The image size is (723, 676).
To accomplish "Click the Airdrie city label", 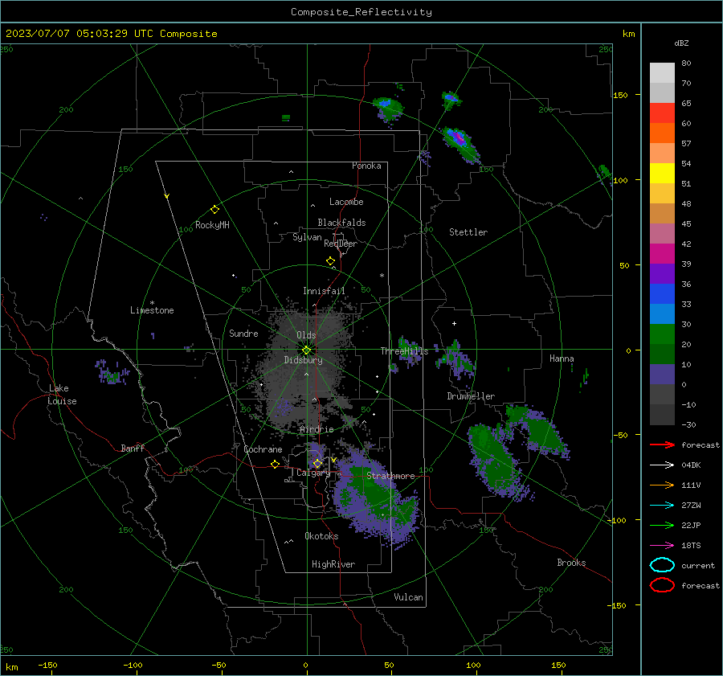I will pyautogui.click(x=317, y=429).
